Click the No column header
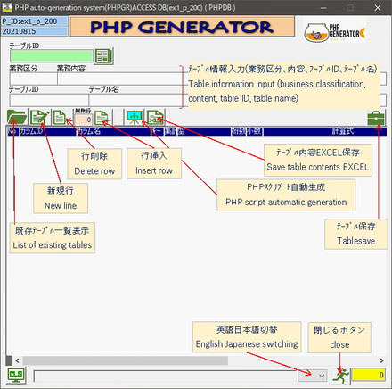 click(x=13, y=131)
